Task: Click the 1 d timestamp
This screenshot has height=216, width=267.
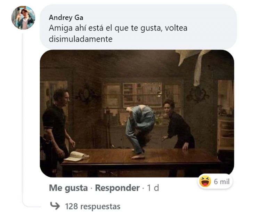Action: 153,188
